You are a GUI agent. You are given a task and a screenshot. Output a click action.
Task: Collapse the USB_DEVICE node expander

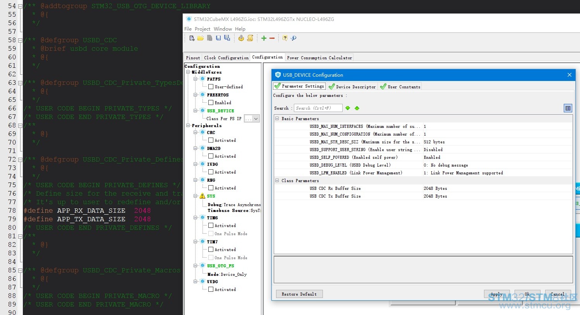(196, 110)
